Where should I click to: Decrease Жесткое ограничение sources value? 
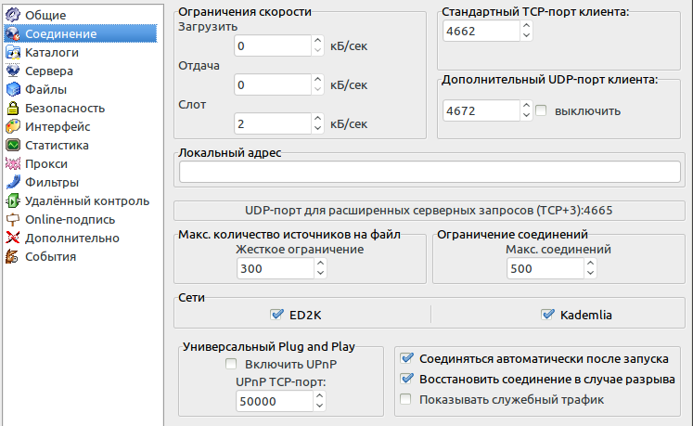pyautogui.click(x=320, y=273)
